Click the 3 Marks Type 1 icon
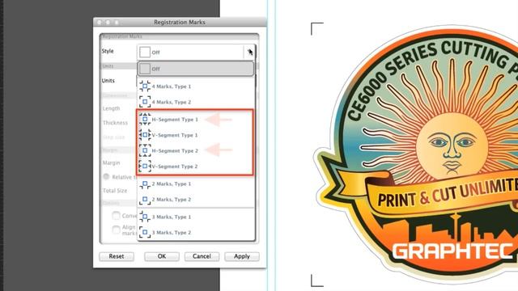 pyautogui.click(x=145, y=217)
